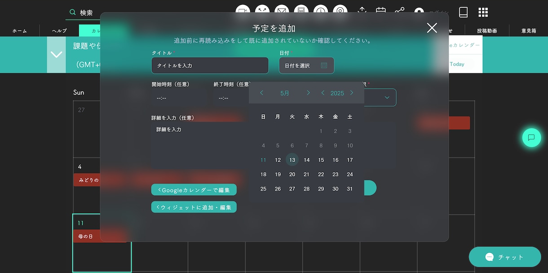Click the calendar icon in the top bar
548x273 pixels.
pos(381,11)
